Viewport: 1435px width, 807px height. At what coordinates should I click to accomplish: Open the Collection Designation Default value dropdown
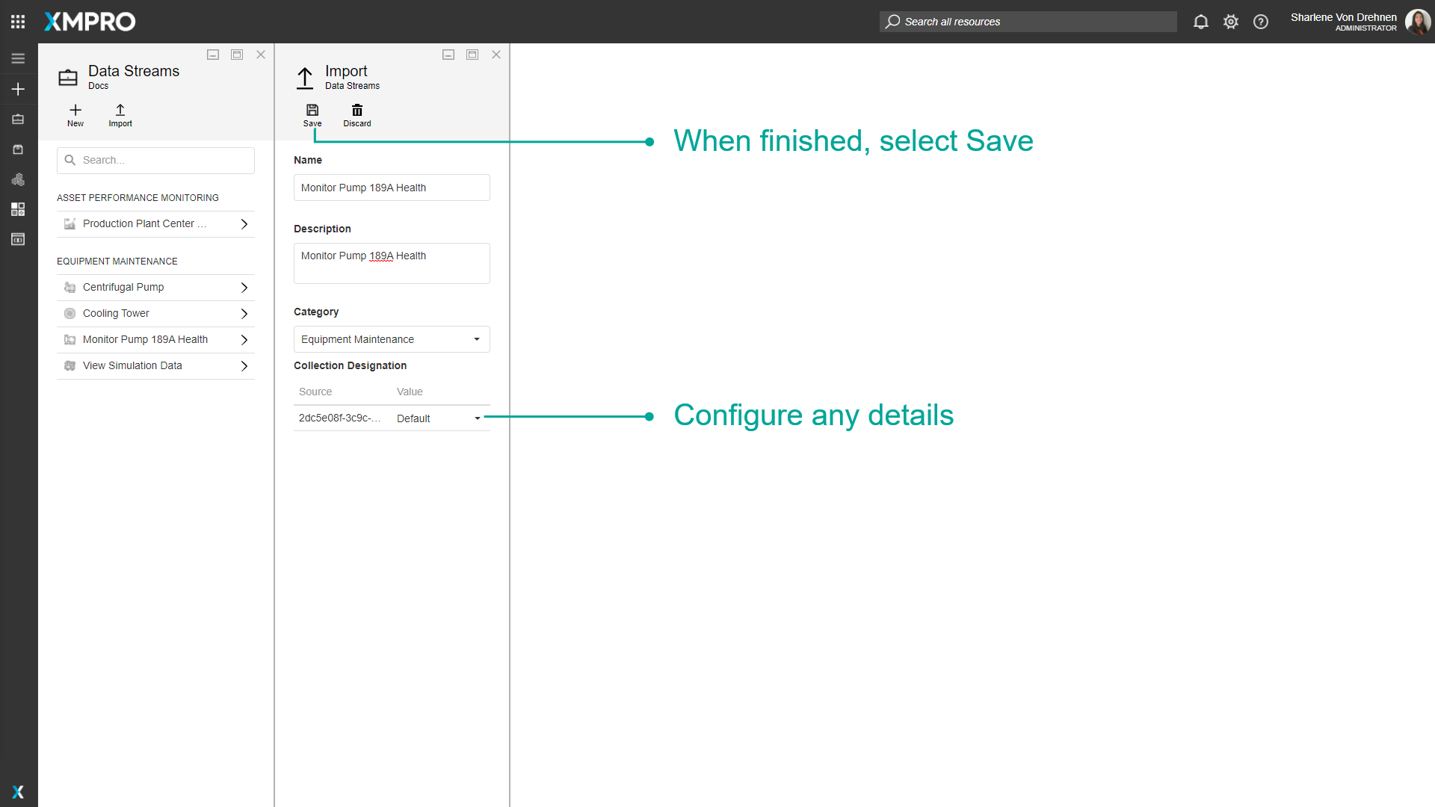click(x=439, y=418)
